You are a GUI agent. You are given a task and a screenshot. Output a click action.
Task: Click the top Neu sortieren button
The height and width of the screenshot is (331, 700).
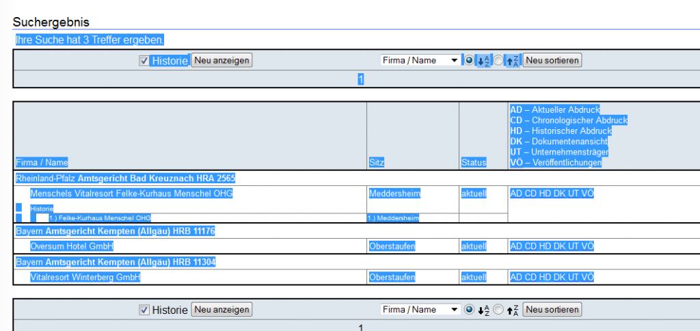pyautogui.click(x=552, y=60)
